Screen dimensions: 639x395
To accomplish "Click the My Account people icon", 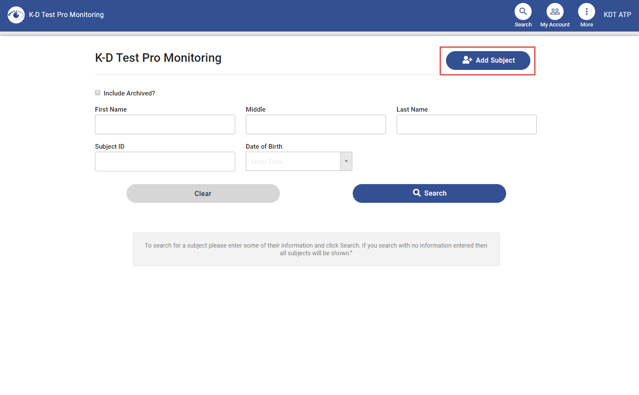I will click(555, 11).
